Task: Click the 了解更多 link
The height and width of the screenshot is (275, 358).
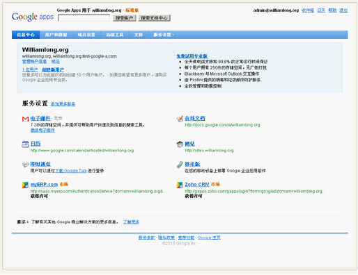Action: pyautogui.click(x=131, y=222)
